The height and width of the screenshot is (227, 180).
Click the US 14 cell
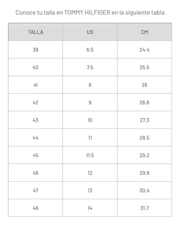click(90, 208)
